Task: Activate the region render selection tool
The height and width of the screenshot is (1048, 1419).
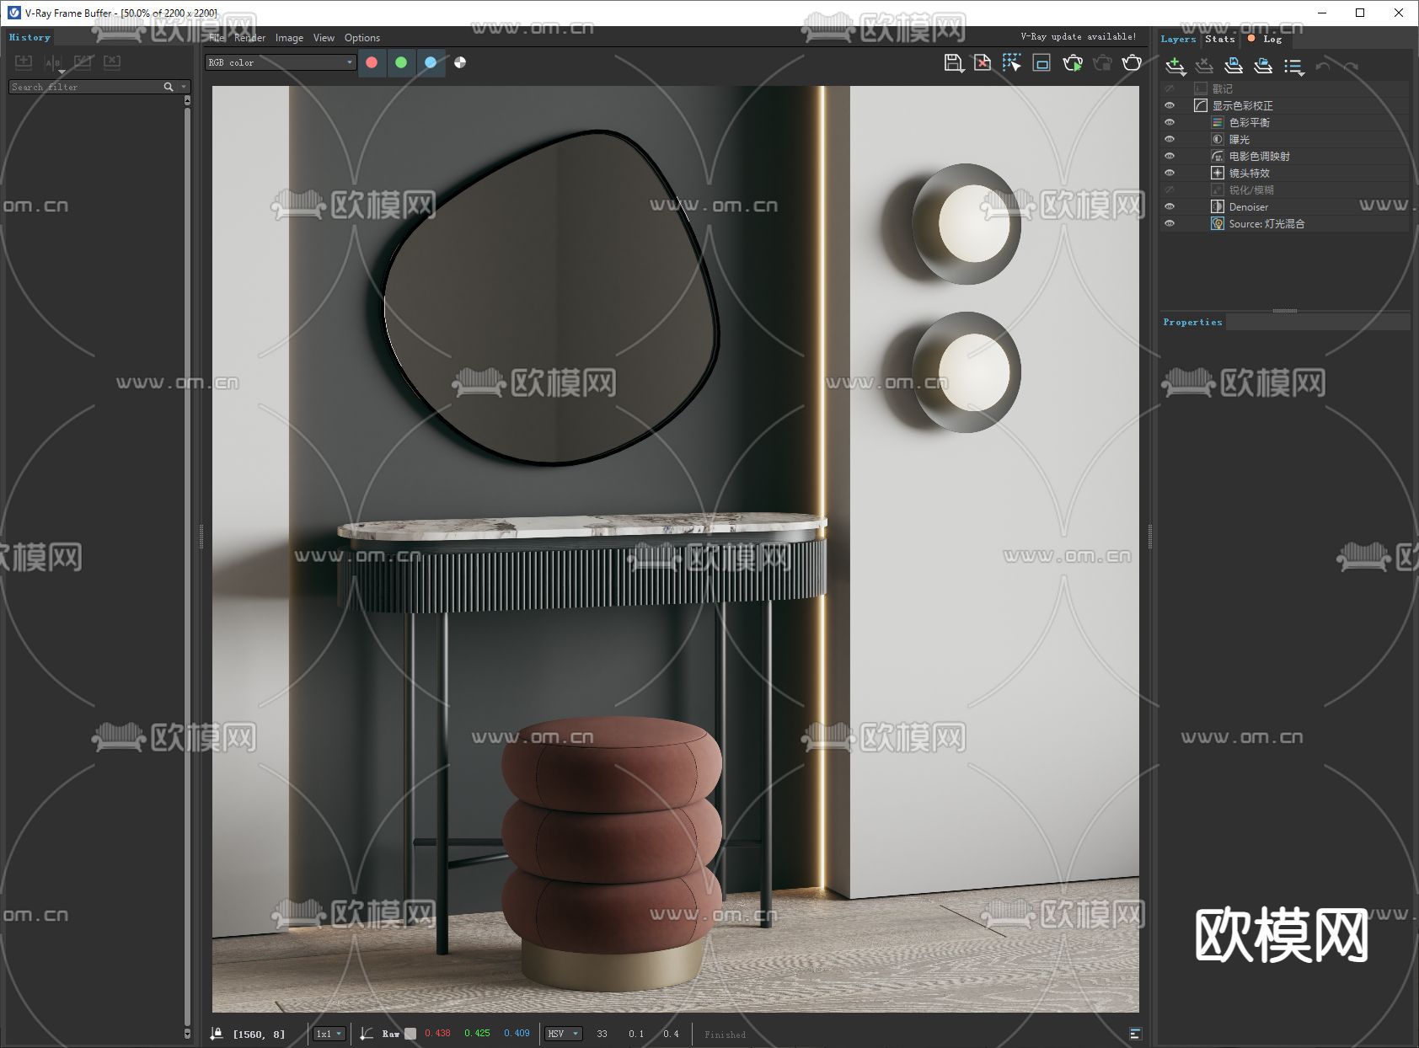Action: tap(1011, 63)
